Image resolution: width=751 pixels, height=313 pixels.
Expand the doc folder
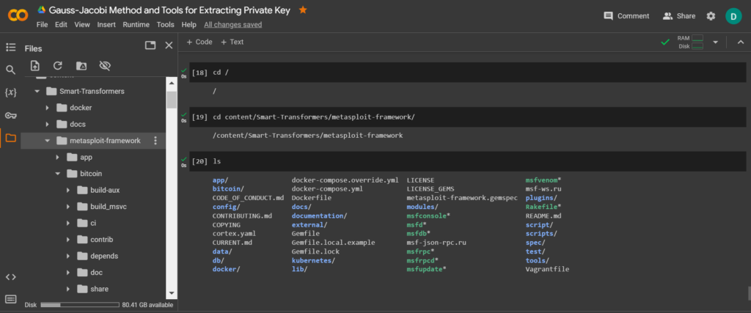(68, 273)
